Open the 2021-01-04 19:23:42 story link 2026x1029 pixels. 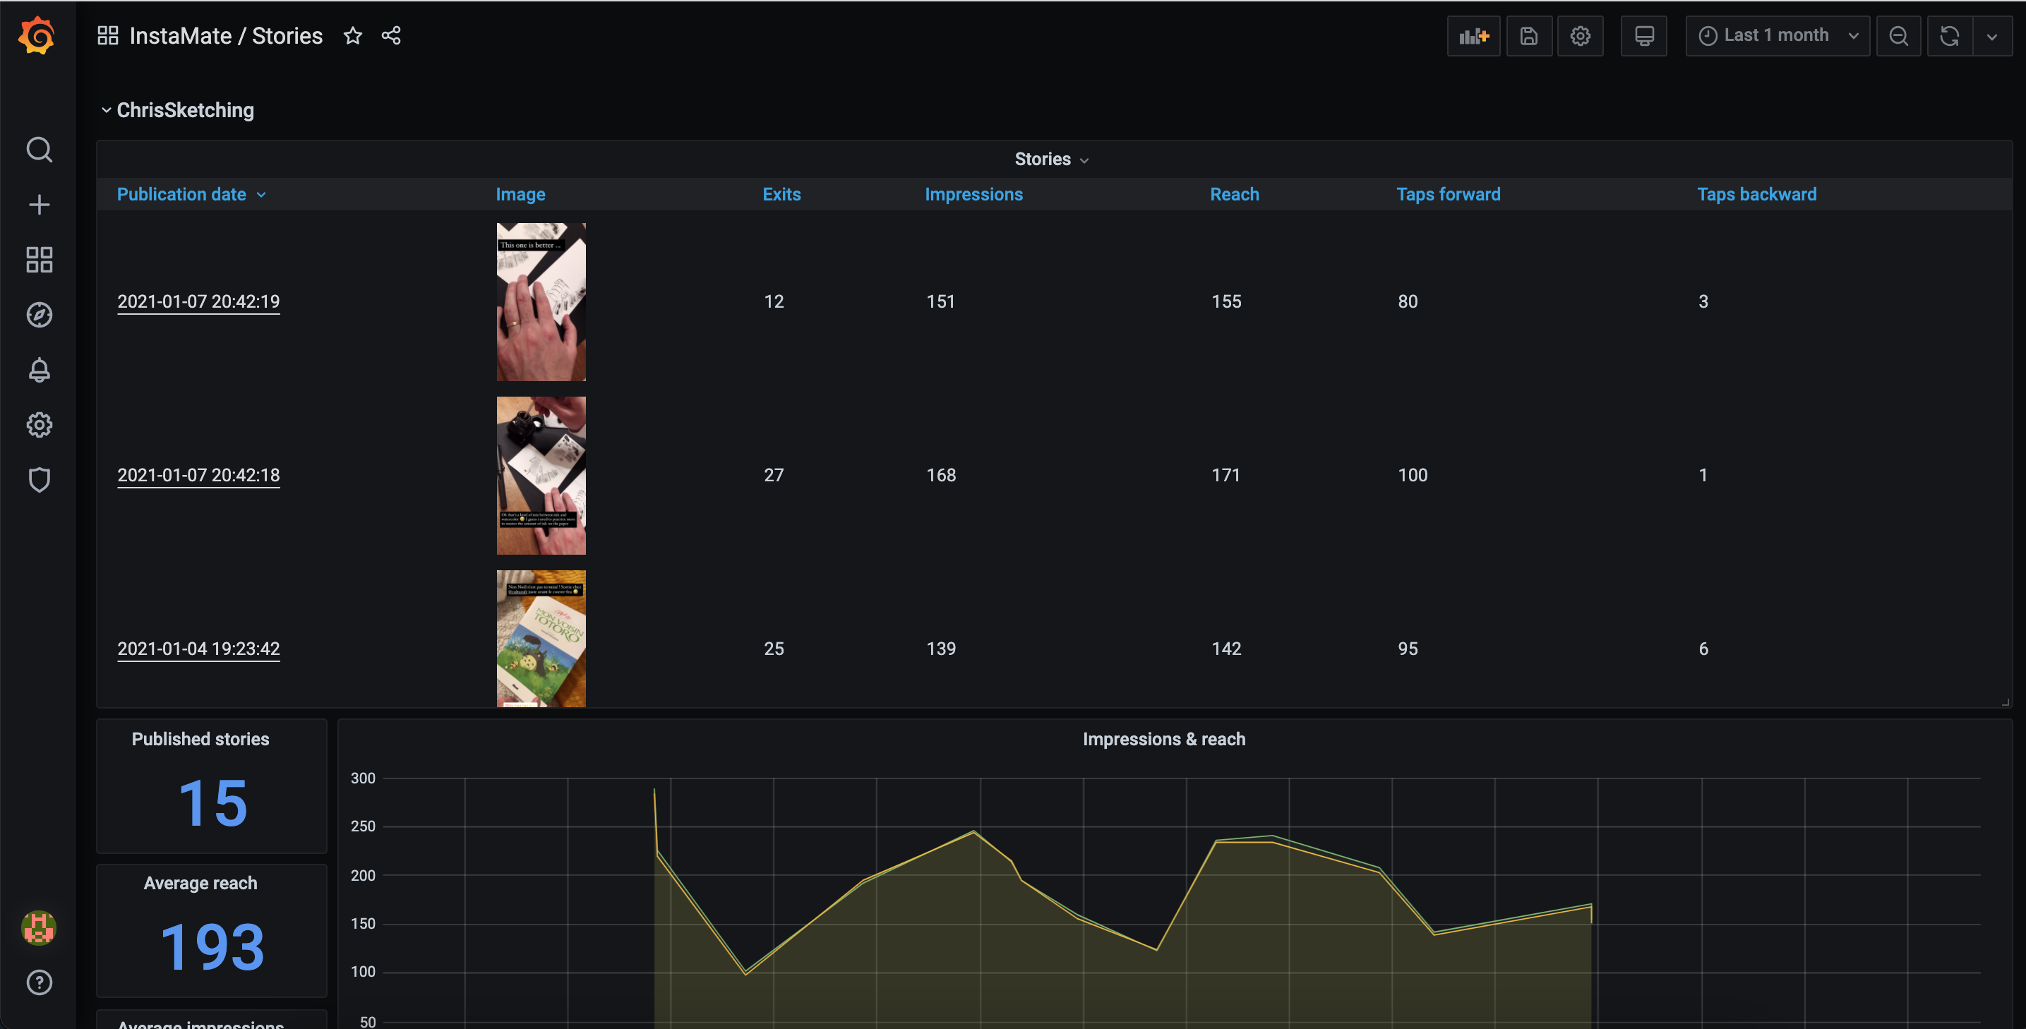(198, 649)
